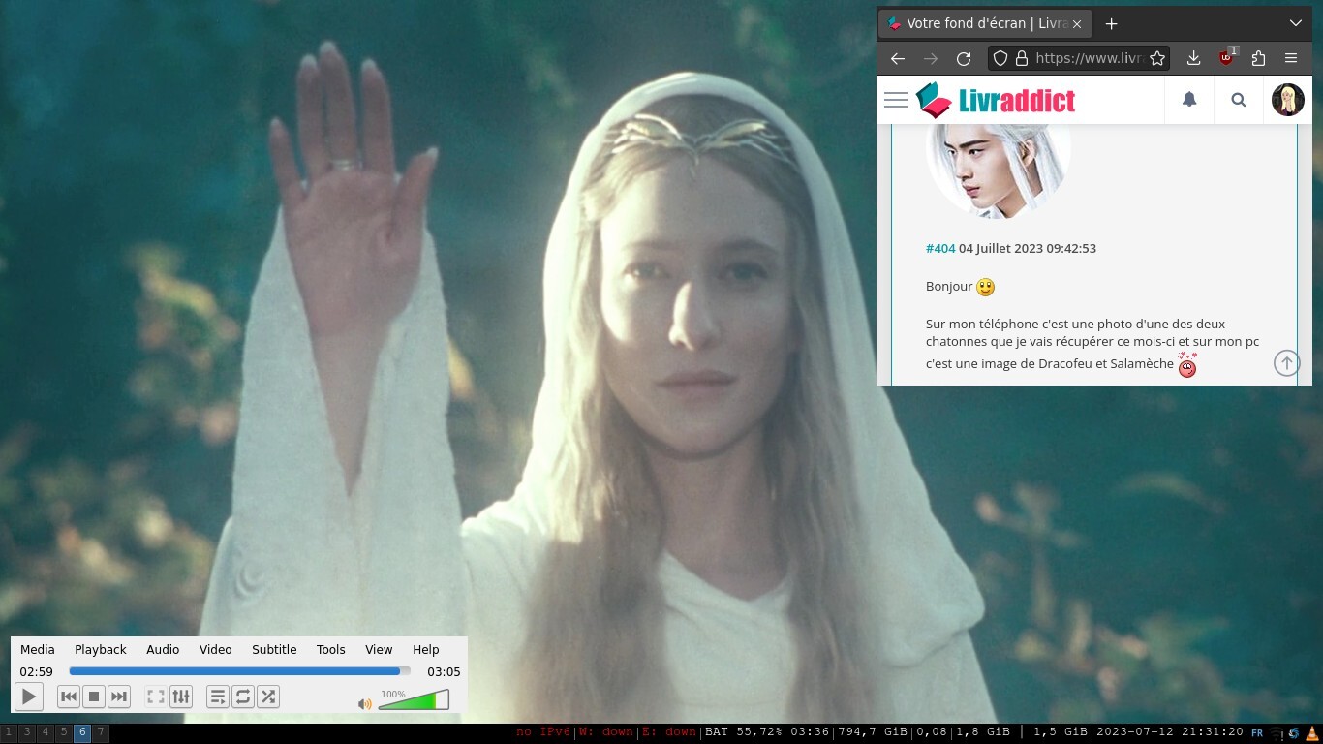Open the View menu in VLC
1323x744 pixels.
click(379, 649)
